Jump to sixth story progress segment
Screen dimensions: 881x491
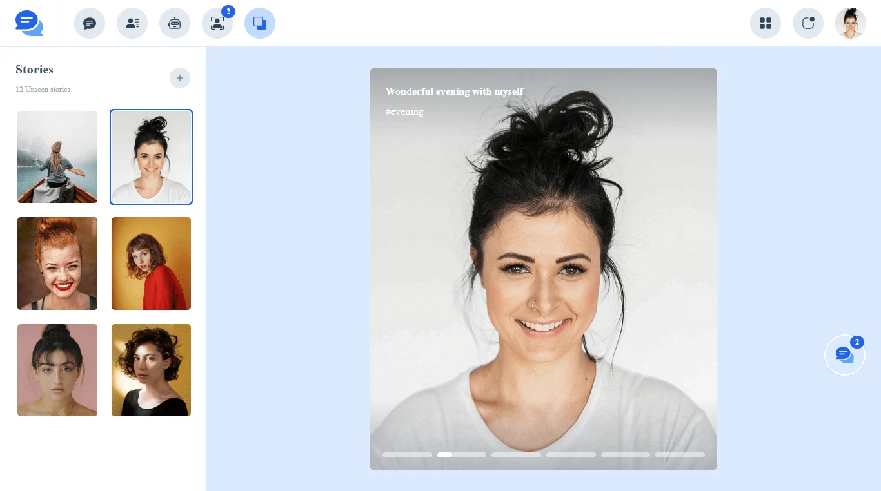click(x=680, y=455)
